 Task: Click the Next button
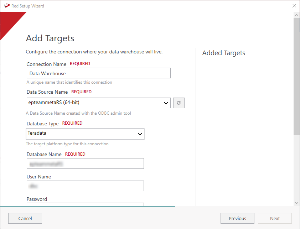pyautogui.click(x=275, y=218)
